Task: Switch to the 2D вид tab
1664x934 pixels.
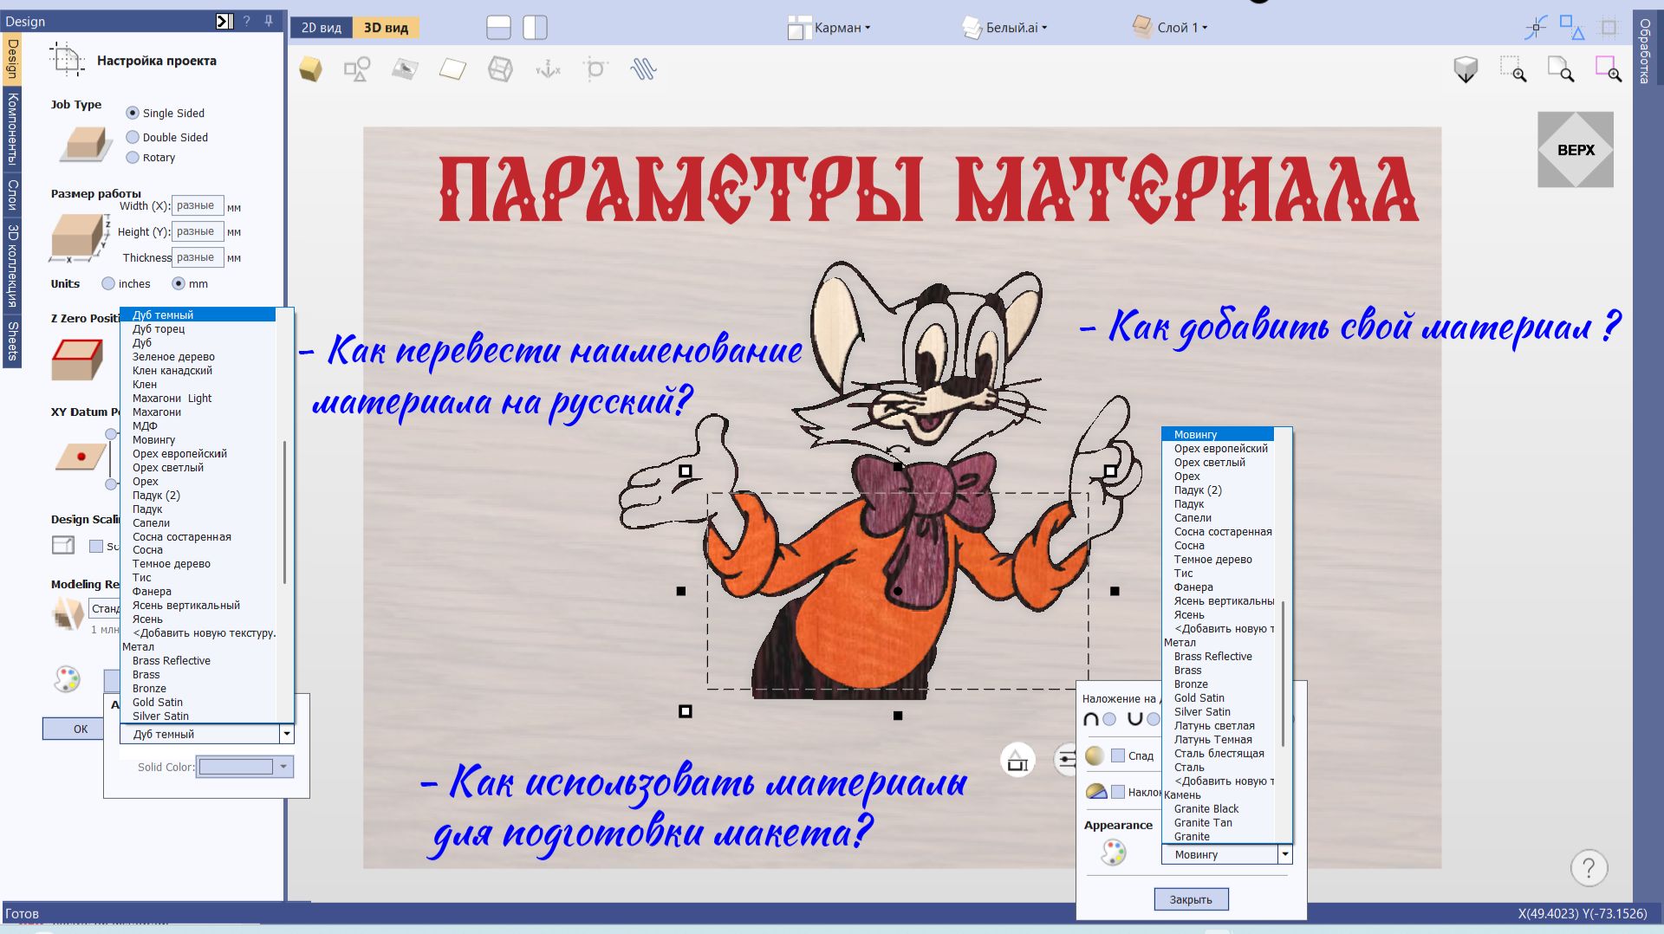Action: pyautogui.click(x=321, y=28)
